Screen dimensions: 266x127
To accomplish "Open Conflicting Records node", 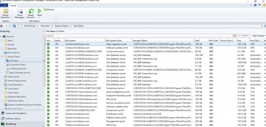I will [x=18, y=69].
